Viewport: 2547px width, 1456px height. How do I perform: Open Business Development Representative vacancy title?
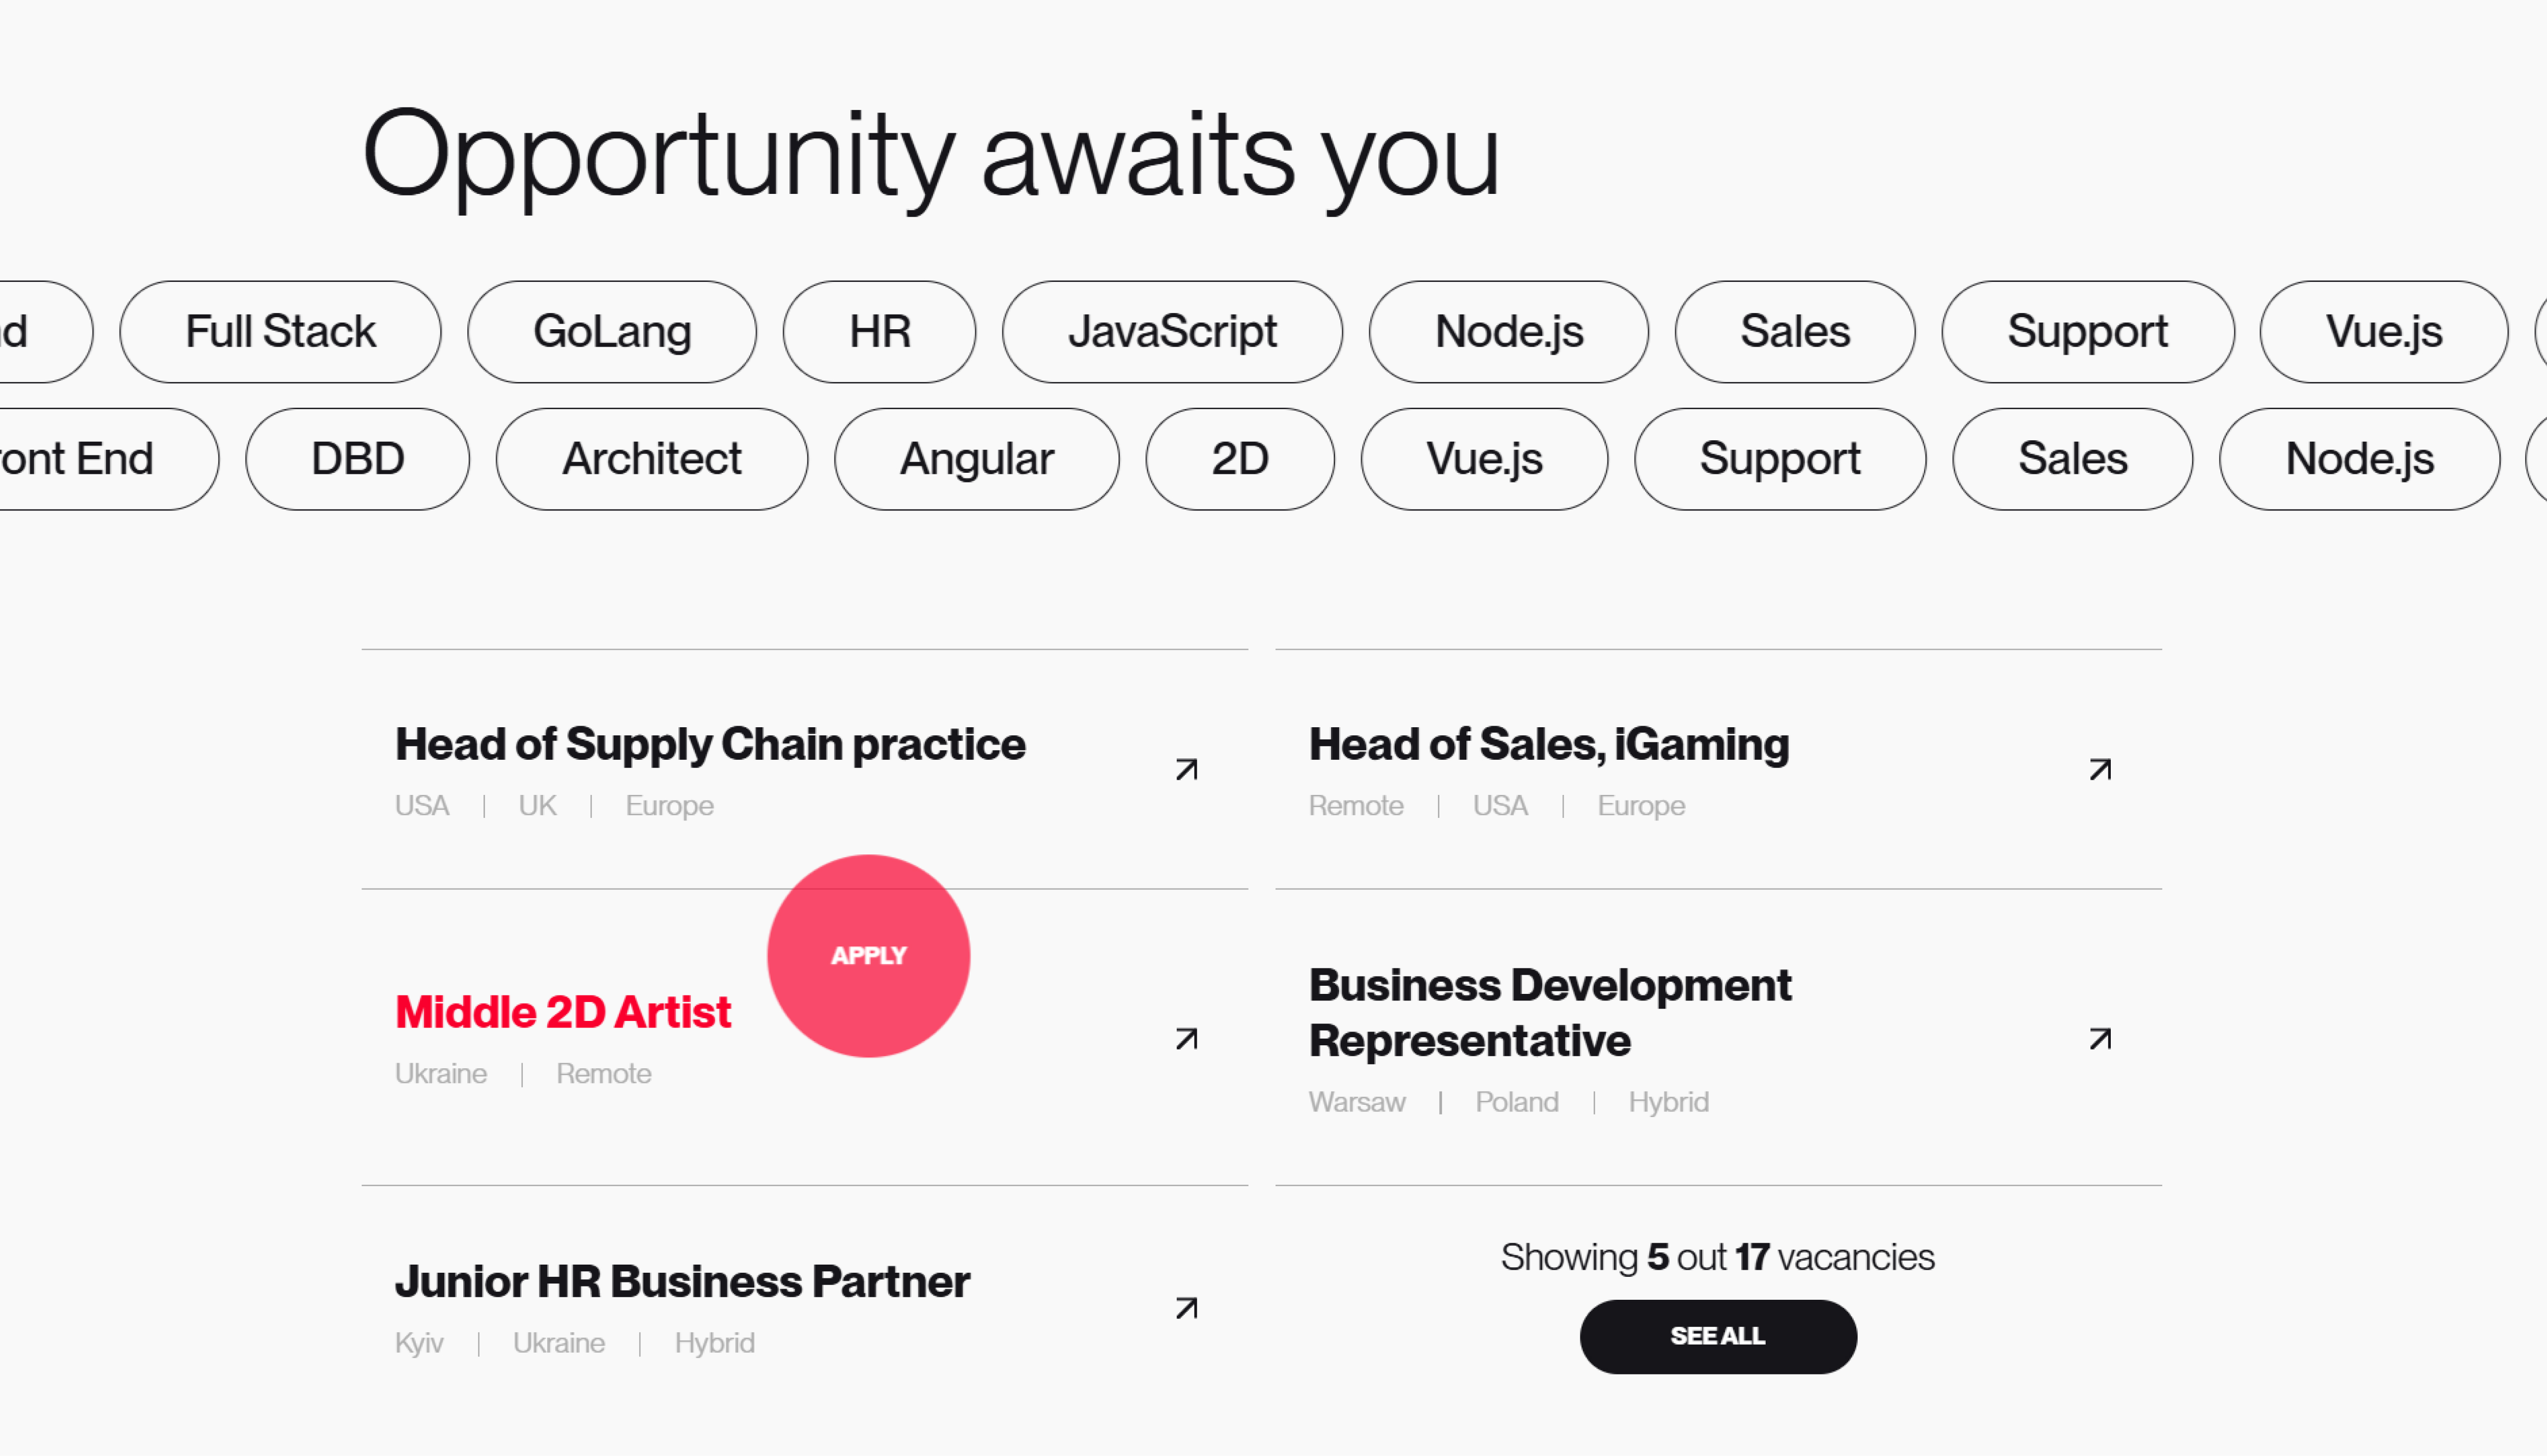[x=1550, y=1012]
